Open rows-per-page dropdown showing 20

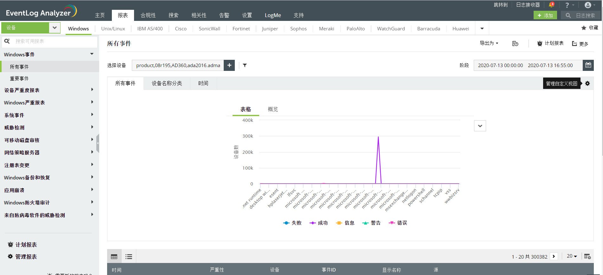(572, 256)
